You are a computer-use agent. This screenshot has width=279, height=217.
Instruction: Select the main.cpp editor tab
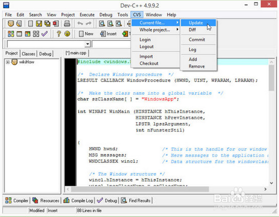pos(76,53)
